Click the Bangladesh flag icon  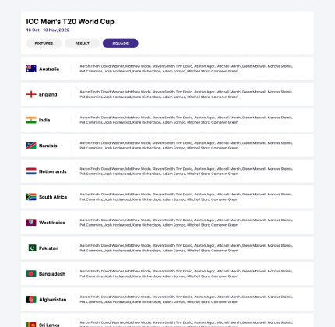tap(31, 274)
